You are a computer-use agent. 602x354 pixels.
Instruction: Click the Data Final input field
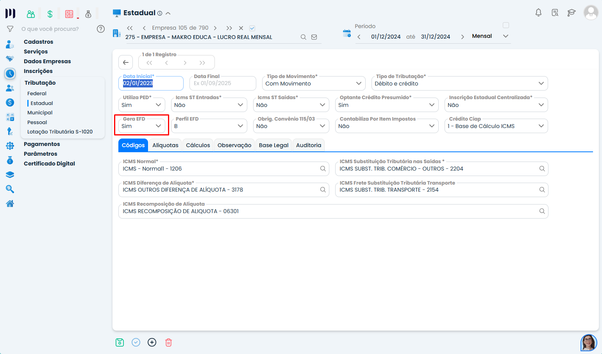[x=223, y=84]
